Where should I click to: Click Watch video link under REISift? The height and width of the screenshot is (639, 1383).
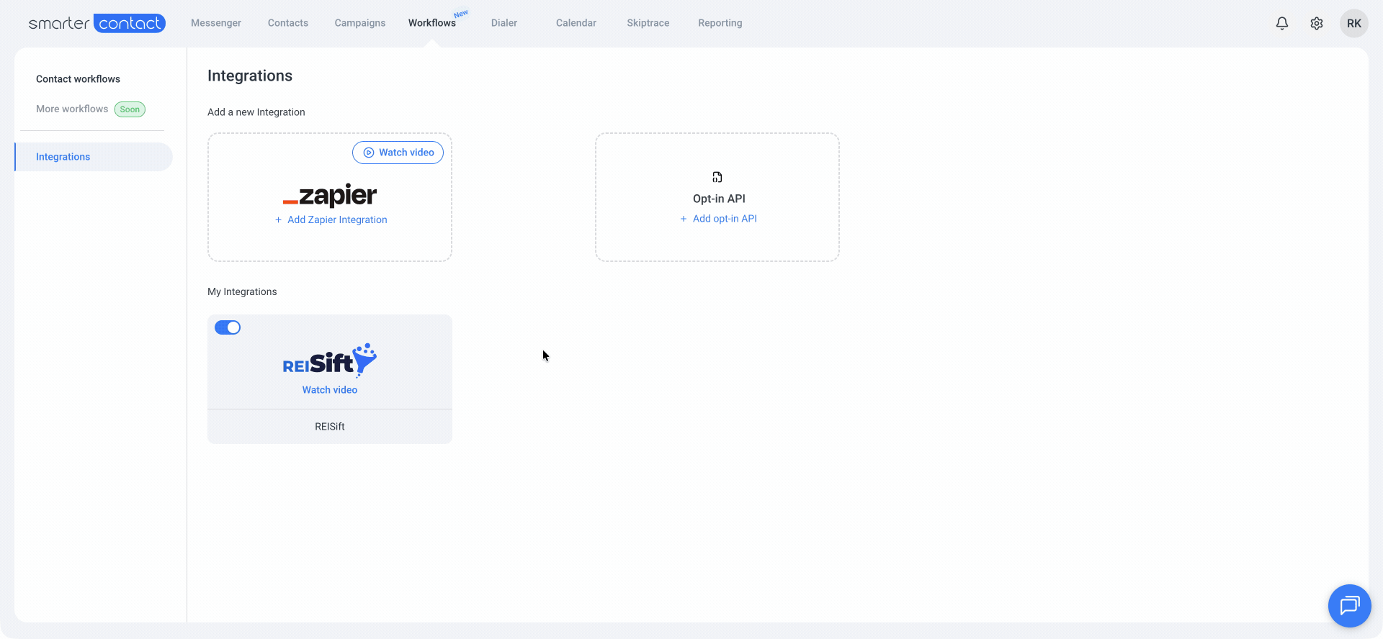click(330, 390)
